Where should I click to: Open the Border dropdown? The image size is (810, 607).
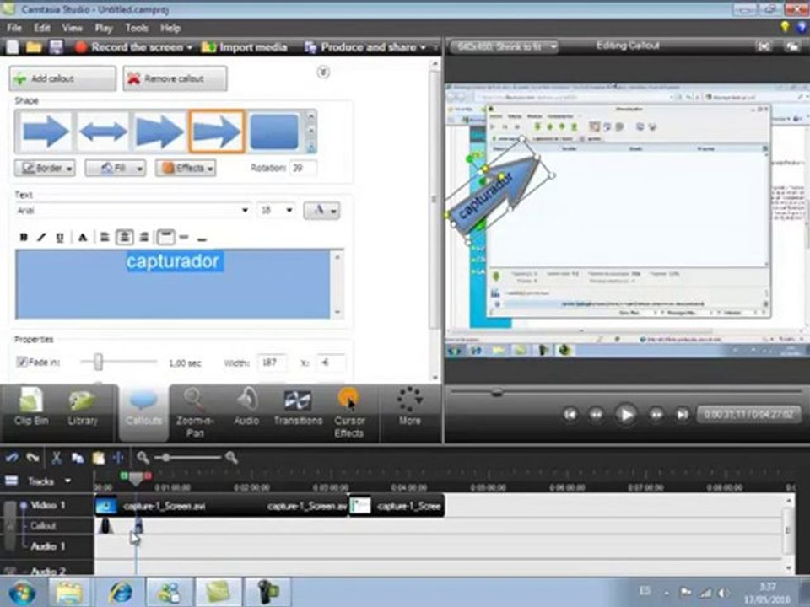tap(45, 169)
